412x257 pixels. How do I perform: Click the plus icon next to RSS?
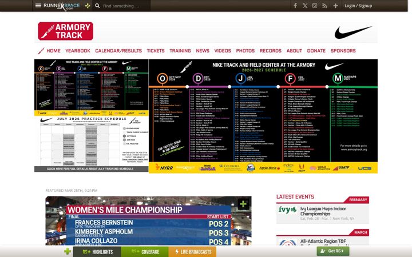coord(335,6)
